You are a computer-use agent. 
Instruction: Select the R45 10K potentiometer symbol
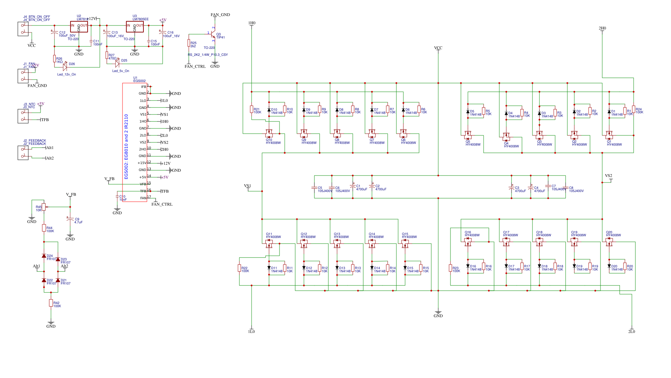click(x=44, y=207)
